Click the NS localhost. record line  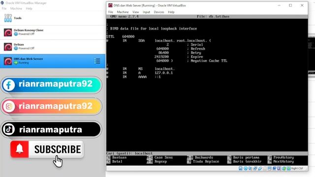coord(140,69)
